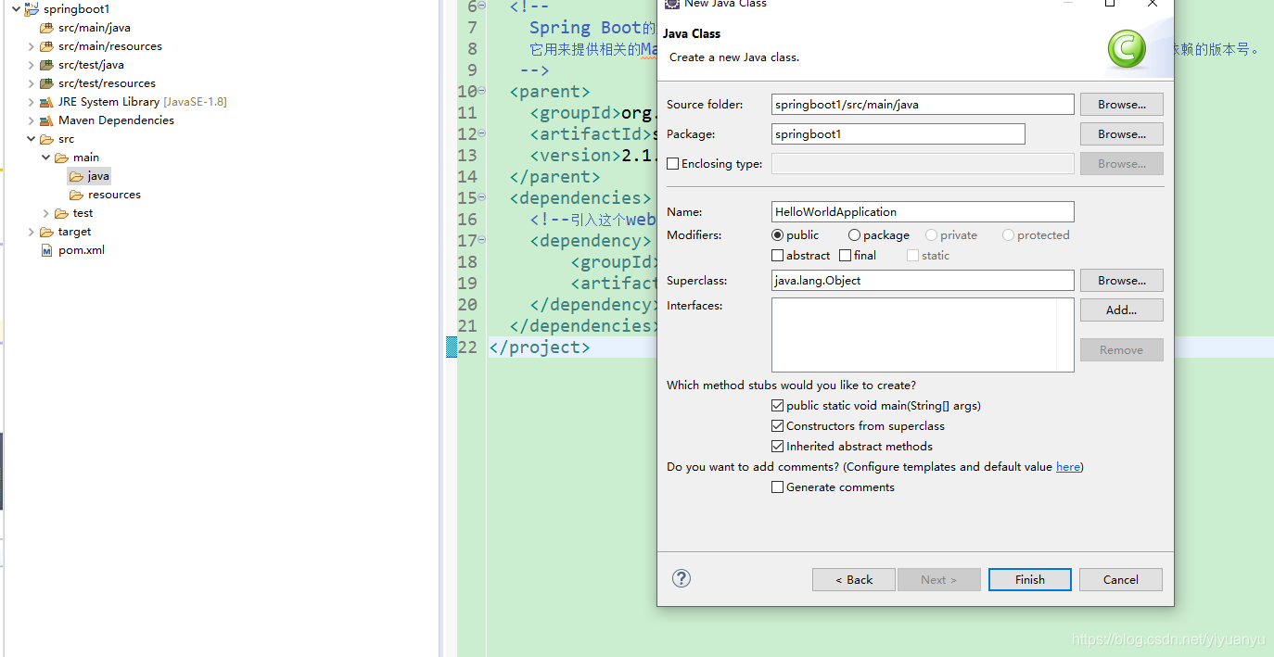The width and height of the screenshot is (1274, 657).
Task: Select the package modifier radio button
Action: (x=855, y=235)
